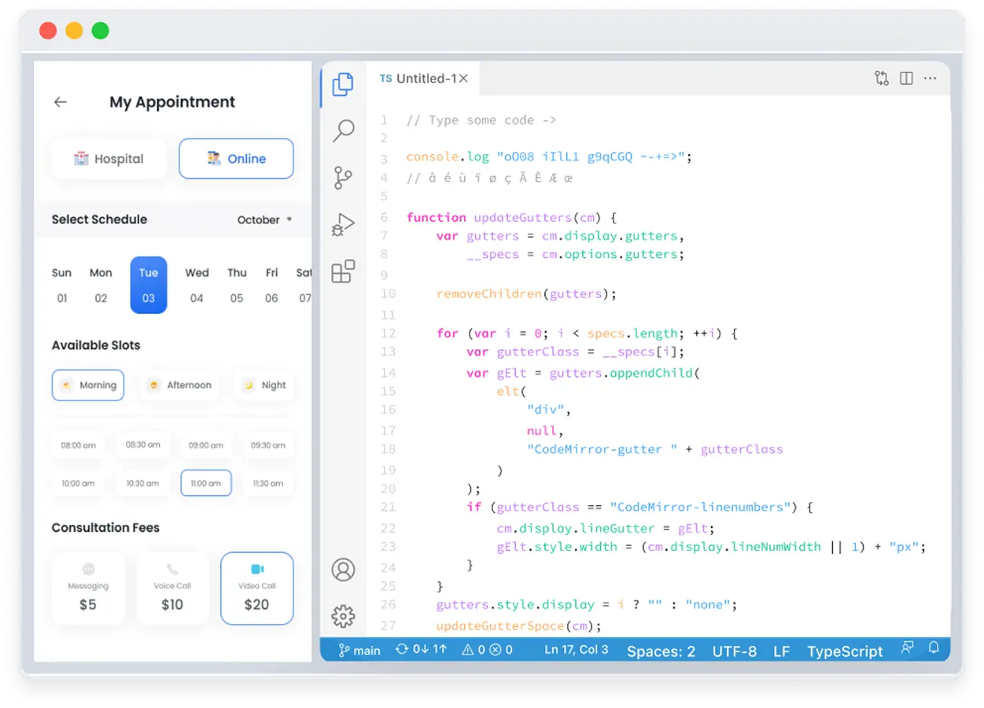This screenshot has height=708, width=984.
Task: Select the Morning slot option
Action: coord(88,385)
